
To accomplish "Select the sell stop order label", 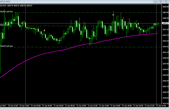I will (6, 46).
